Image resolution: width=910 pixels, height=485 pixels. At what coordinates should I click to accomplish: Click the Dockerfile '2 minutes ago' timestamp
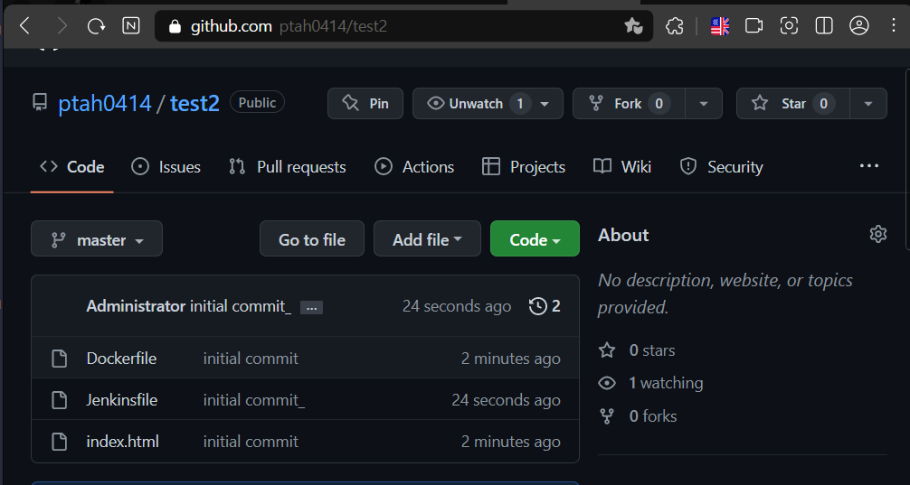511,359
